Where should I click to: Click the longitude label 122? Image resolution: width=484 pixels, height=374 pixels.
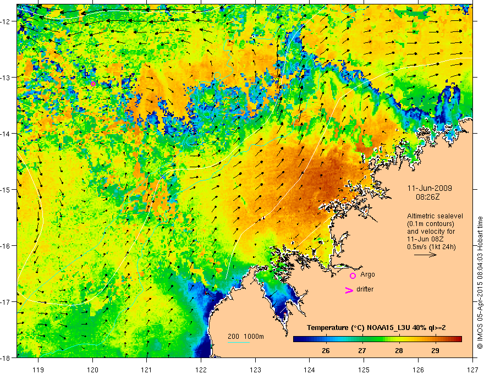(201, 370)
